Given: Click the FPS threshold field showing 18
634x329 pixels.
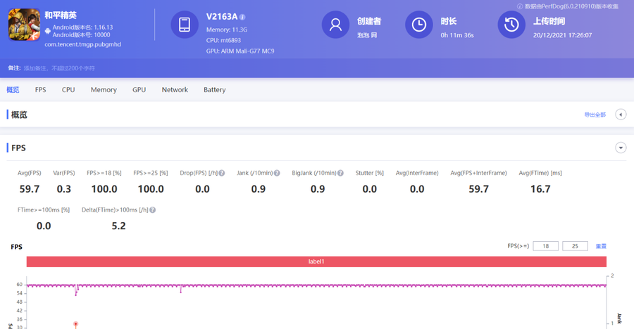Looking at the screenshot, I should [x=545, y=246].
